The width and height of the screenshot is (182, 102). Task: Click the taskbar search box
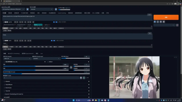[83, 100]
